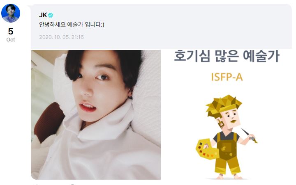
Task: Open JK's circular profile avatar
Action: [11, 13]
